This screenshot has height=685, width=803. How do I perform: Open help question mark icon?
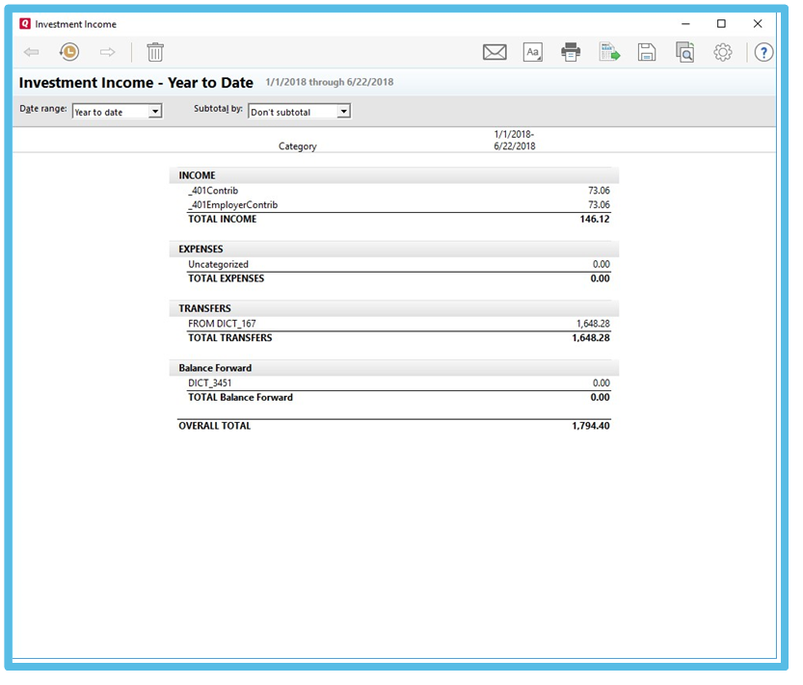763,52
